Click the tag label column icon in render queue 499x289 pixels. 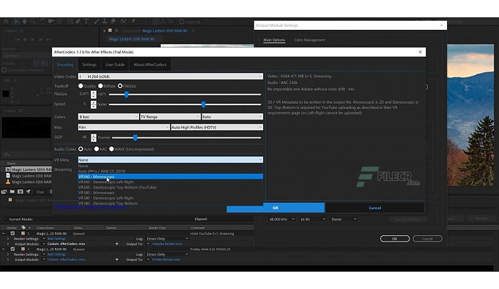click(23, 227)
